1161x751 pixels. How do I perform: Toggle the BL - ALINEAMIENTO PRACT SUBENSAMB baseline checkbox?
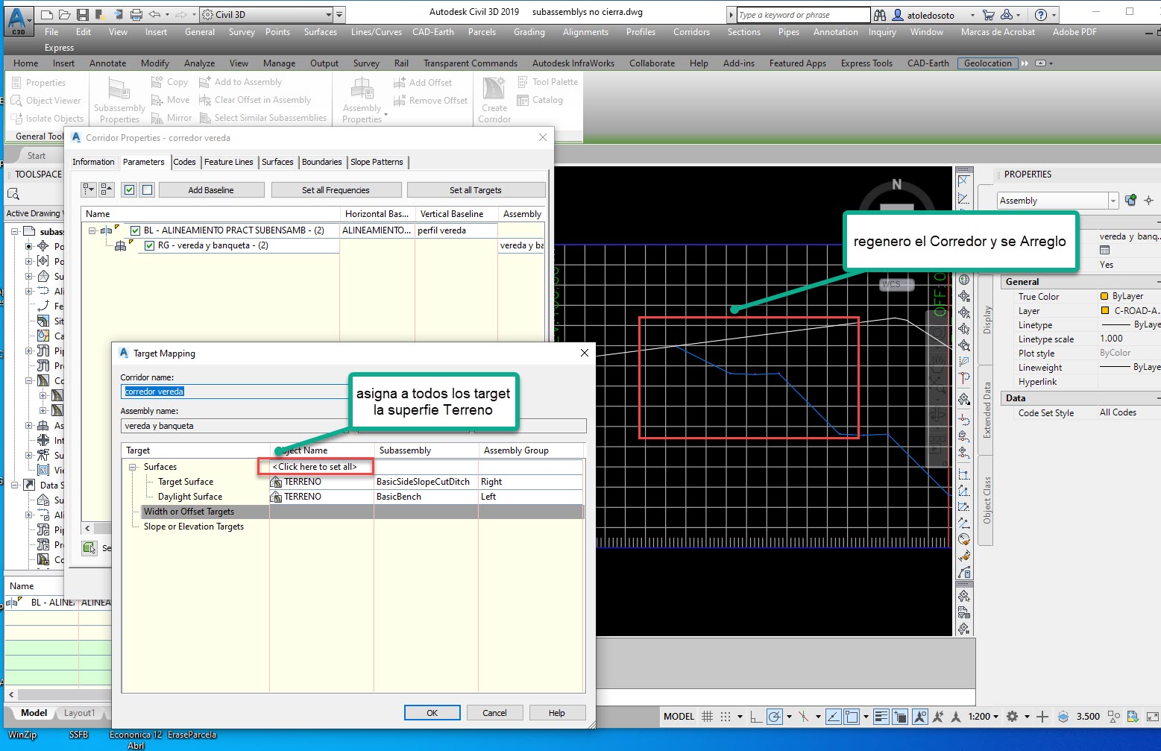click(x=135, y=230)
